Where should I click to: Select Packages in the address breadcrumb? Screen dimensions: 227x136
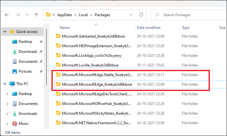(102, 15)
